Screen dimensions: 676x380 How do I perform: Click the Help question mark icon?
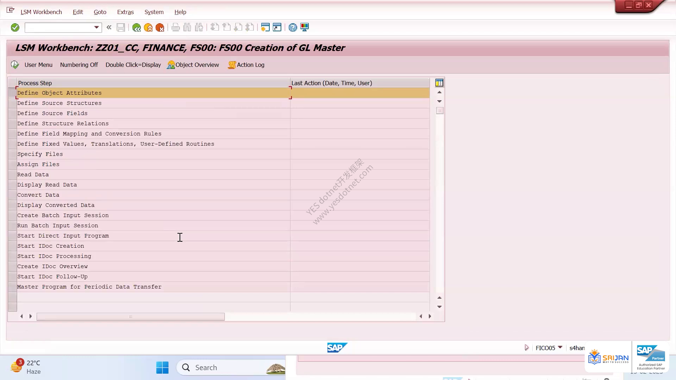click(293, 27)
